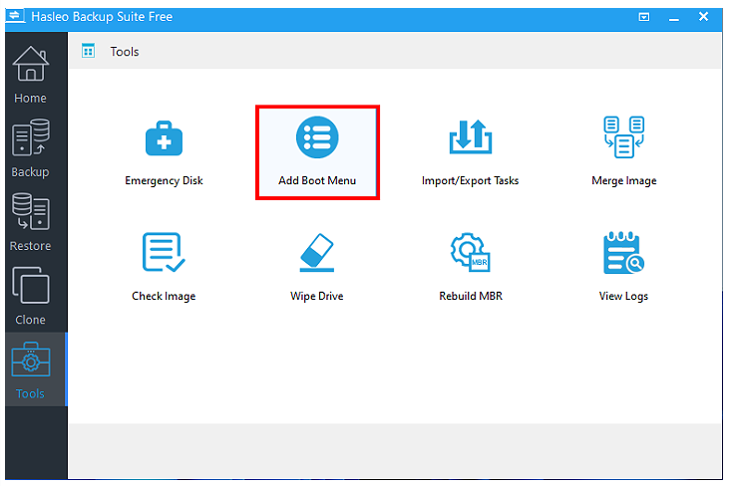Click the Tools header grid icon

88,51
